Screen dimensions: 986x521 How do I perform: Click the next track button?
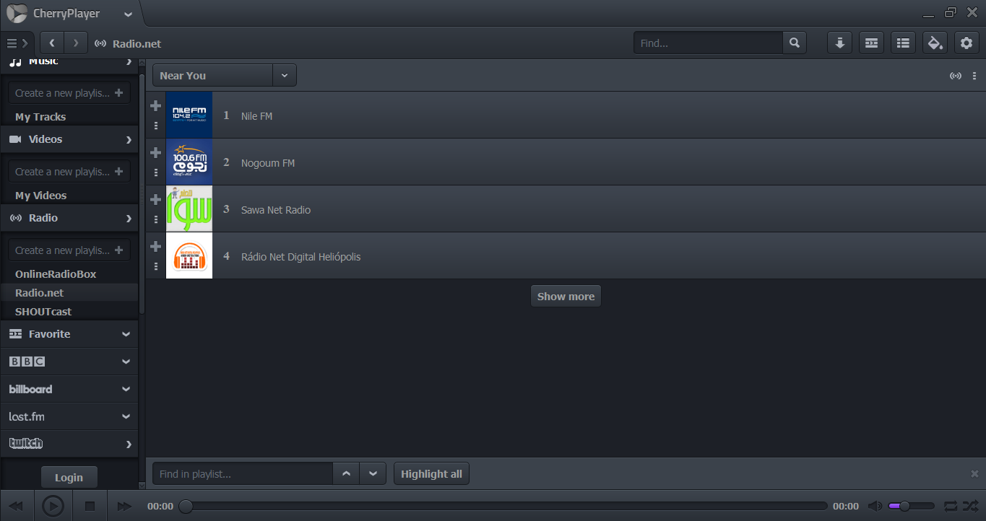(124, 506)
